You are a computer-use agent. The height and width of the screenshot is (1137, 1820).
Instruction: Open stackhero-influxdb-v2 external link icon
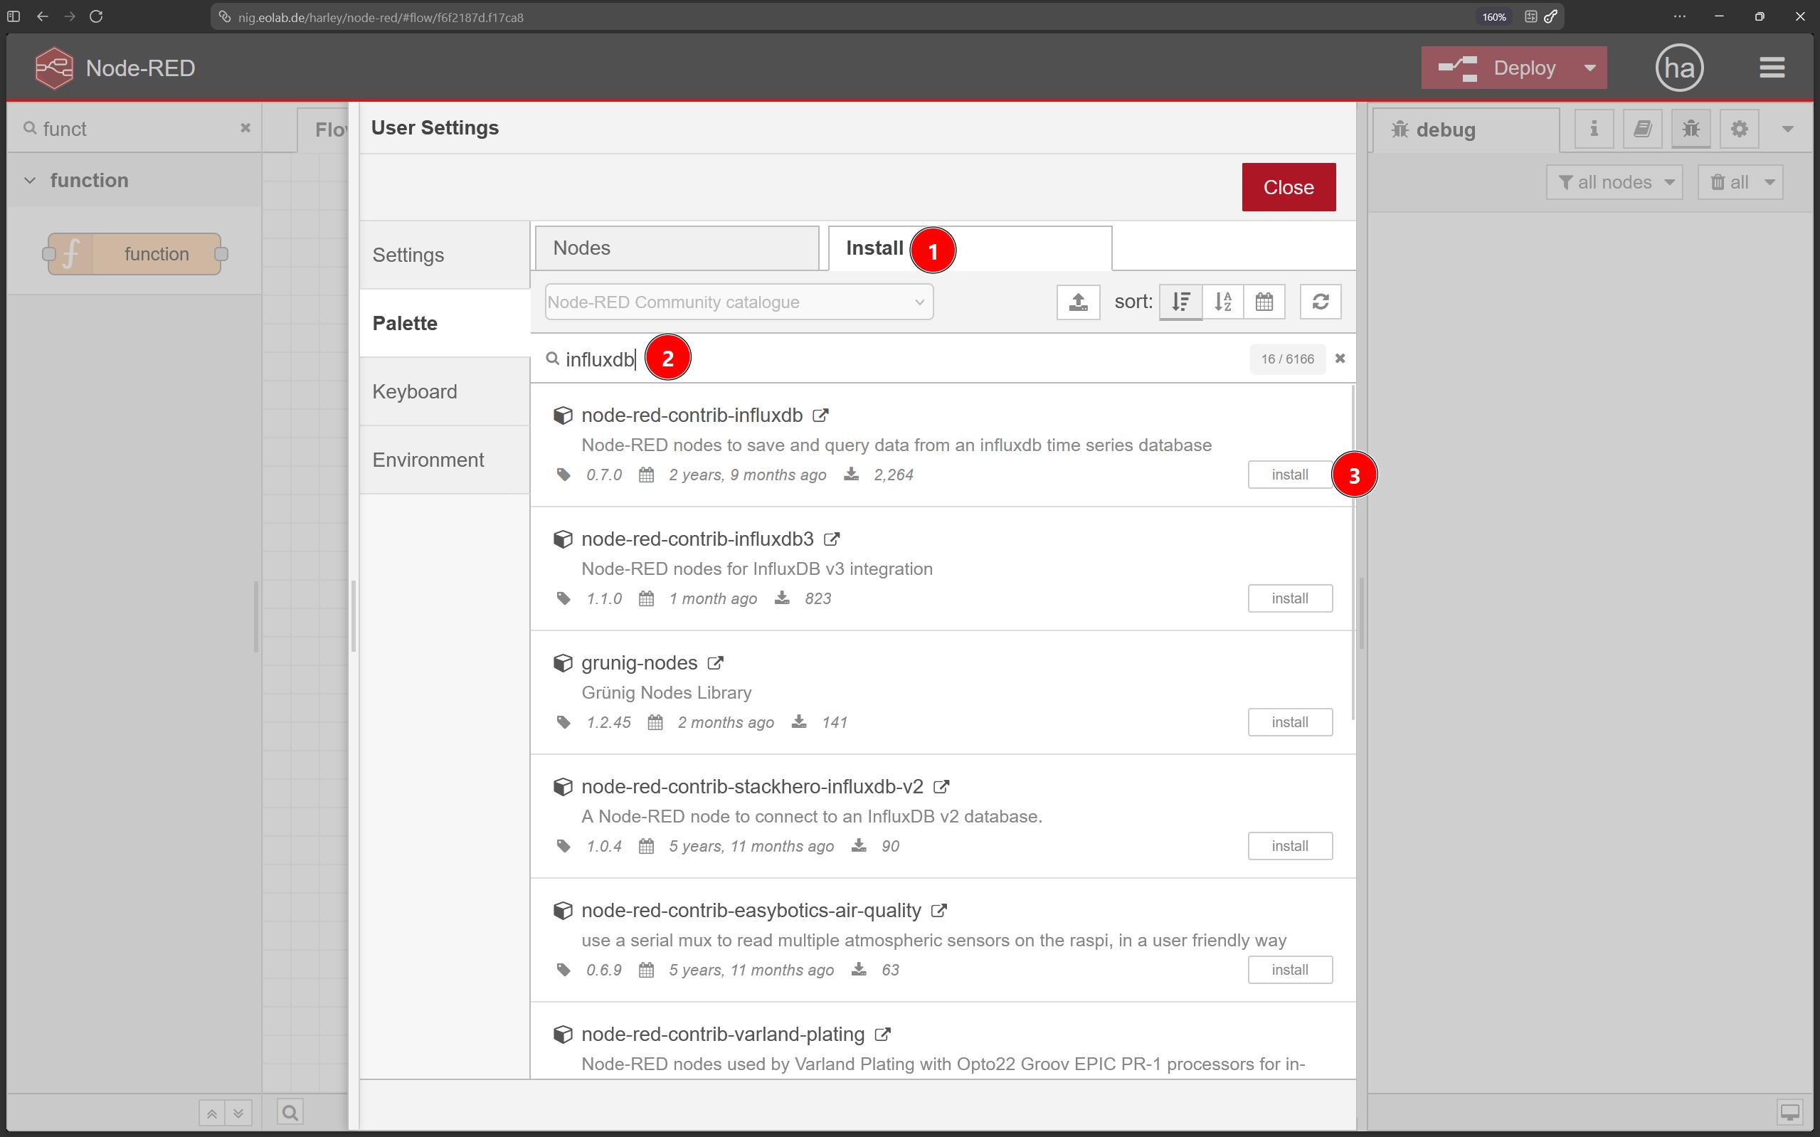tap(941, 786)
